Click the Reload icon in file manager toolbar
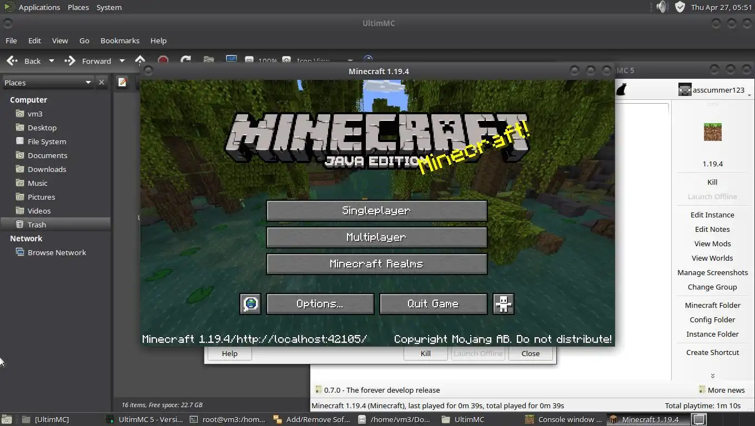The width and height of the screenshot is (755, 426). pyautogui.click(x=185, y=60)
